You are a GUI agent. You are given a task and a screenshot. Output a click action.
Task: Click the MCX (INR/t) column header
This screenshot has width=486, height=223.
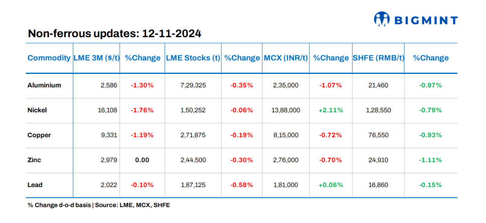(286, 58)
